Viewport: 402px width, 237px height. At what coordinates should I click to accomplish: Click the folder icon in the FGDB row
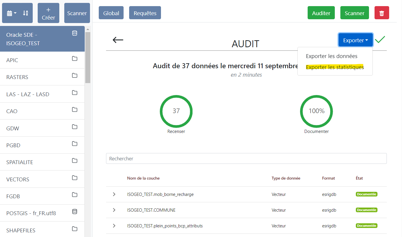tap(74, 195)
